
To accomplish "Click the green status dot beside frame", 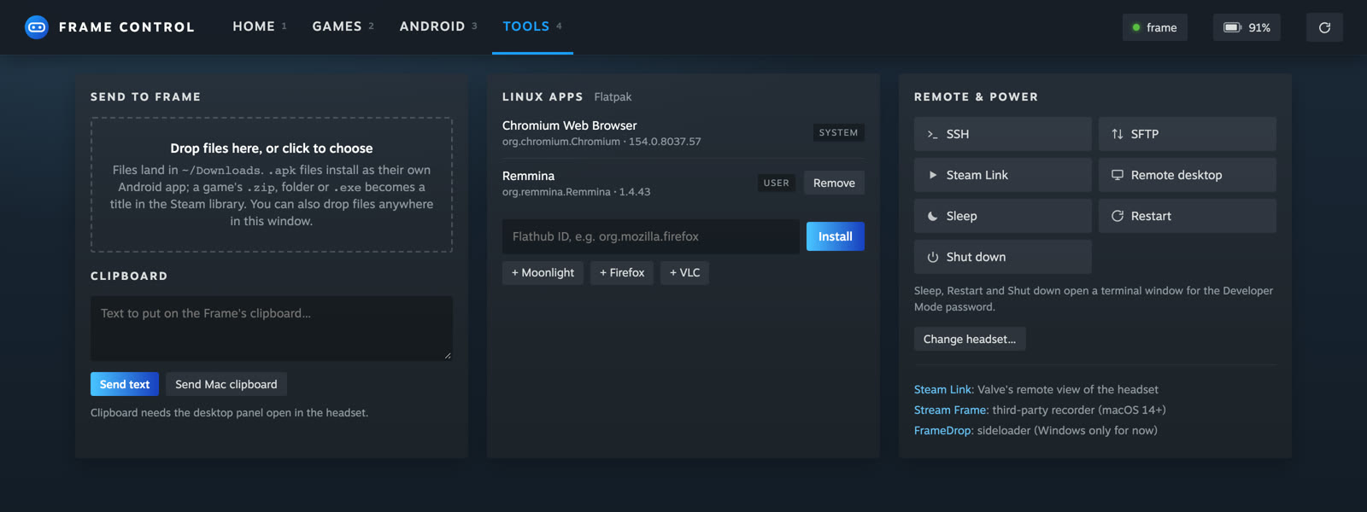I will (x=1136, y=27).
